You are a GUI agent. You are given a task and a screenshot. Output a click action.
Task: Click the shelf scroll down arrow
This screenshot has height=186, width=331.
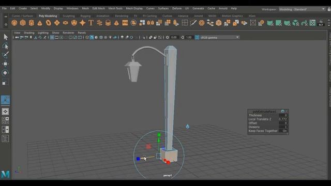329,25
